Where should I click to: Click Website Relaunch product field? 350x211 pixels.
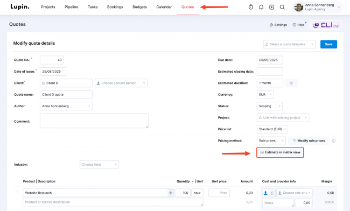95,193
